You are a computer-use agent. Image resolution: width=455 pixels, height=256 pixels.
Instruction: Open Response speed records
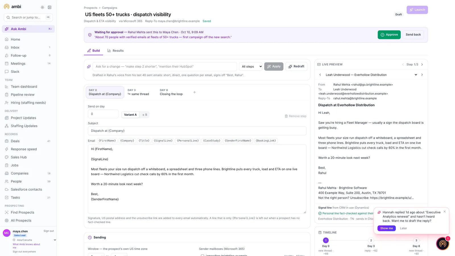point(28,149)
